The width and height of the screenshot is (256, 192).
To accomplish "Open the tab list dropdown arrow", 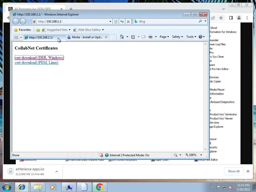I will 21,37.
